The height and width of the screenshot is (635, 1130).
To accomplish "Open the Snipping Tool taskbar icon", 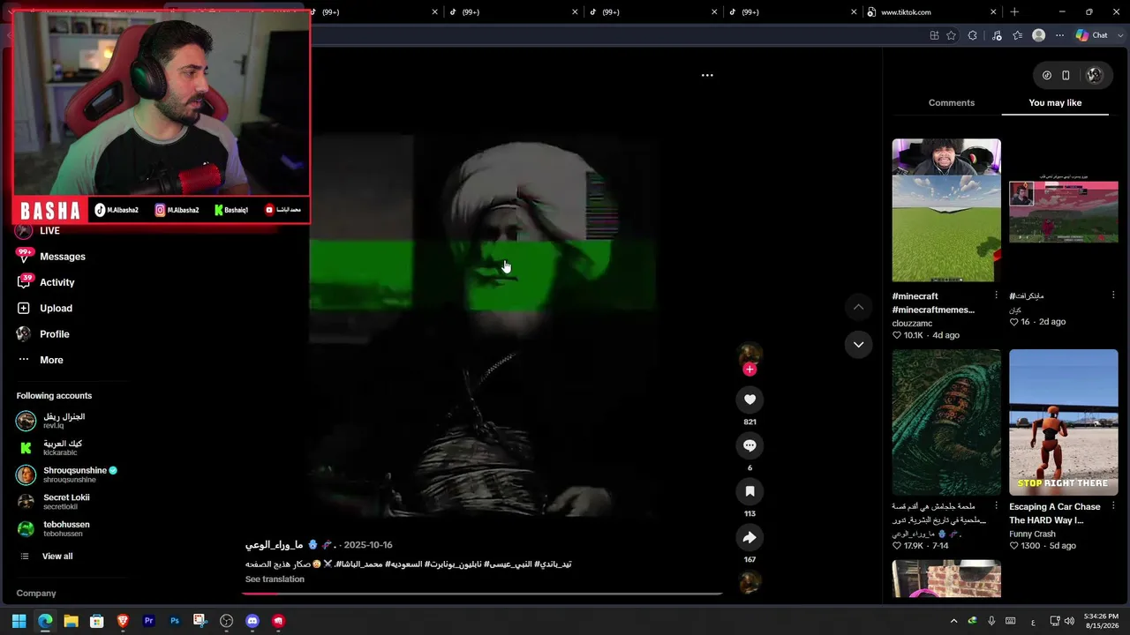I will pos(200,621).
